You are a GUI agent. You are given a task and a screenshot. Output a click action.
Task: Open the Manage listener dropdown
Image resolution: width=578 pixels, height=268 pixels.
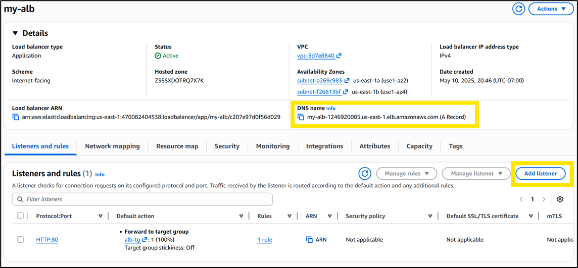(x=476, y=174)
